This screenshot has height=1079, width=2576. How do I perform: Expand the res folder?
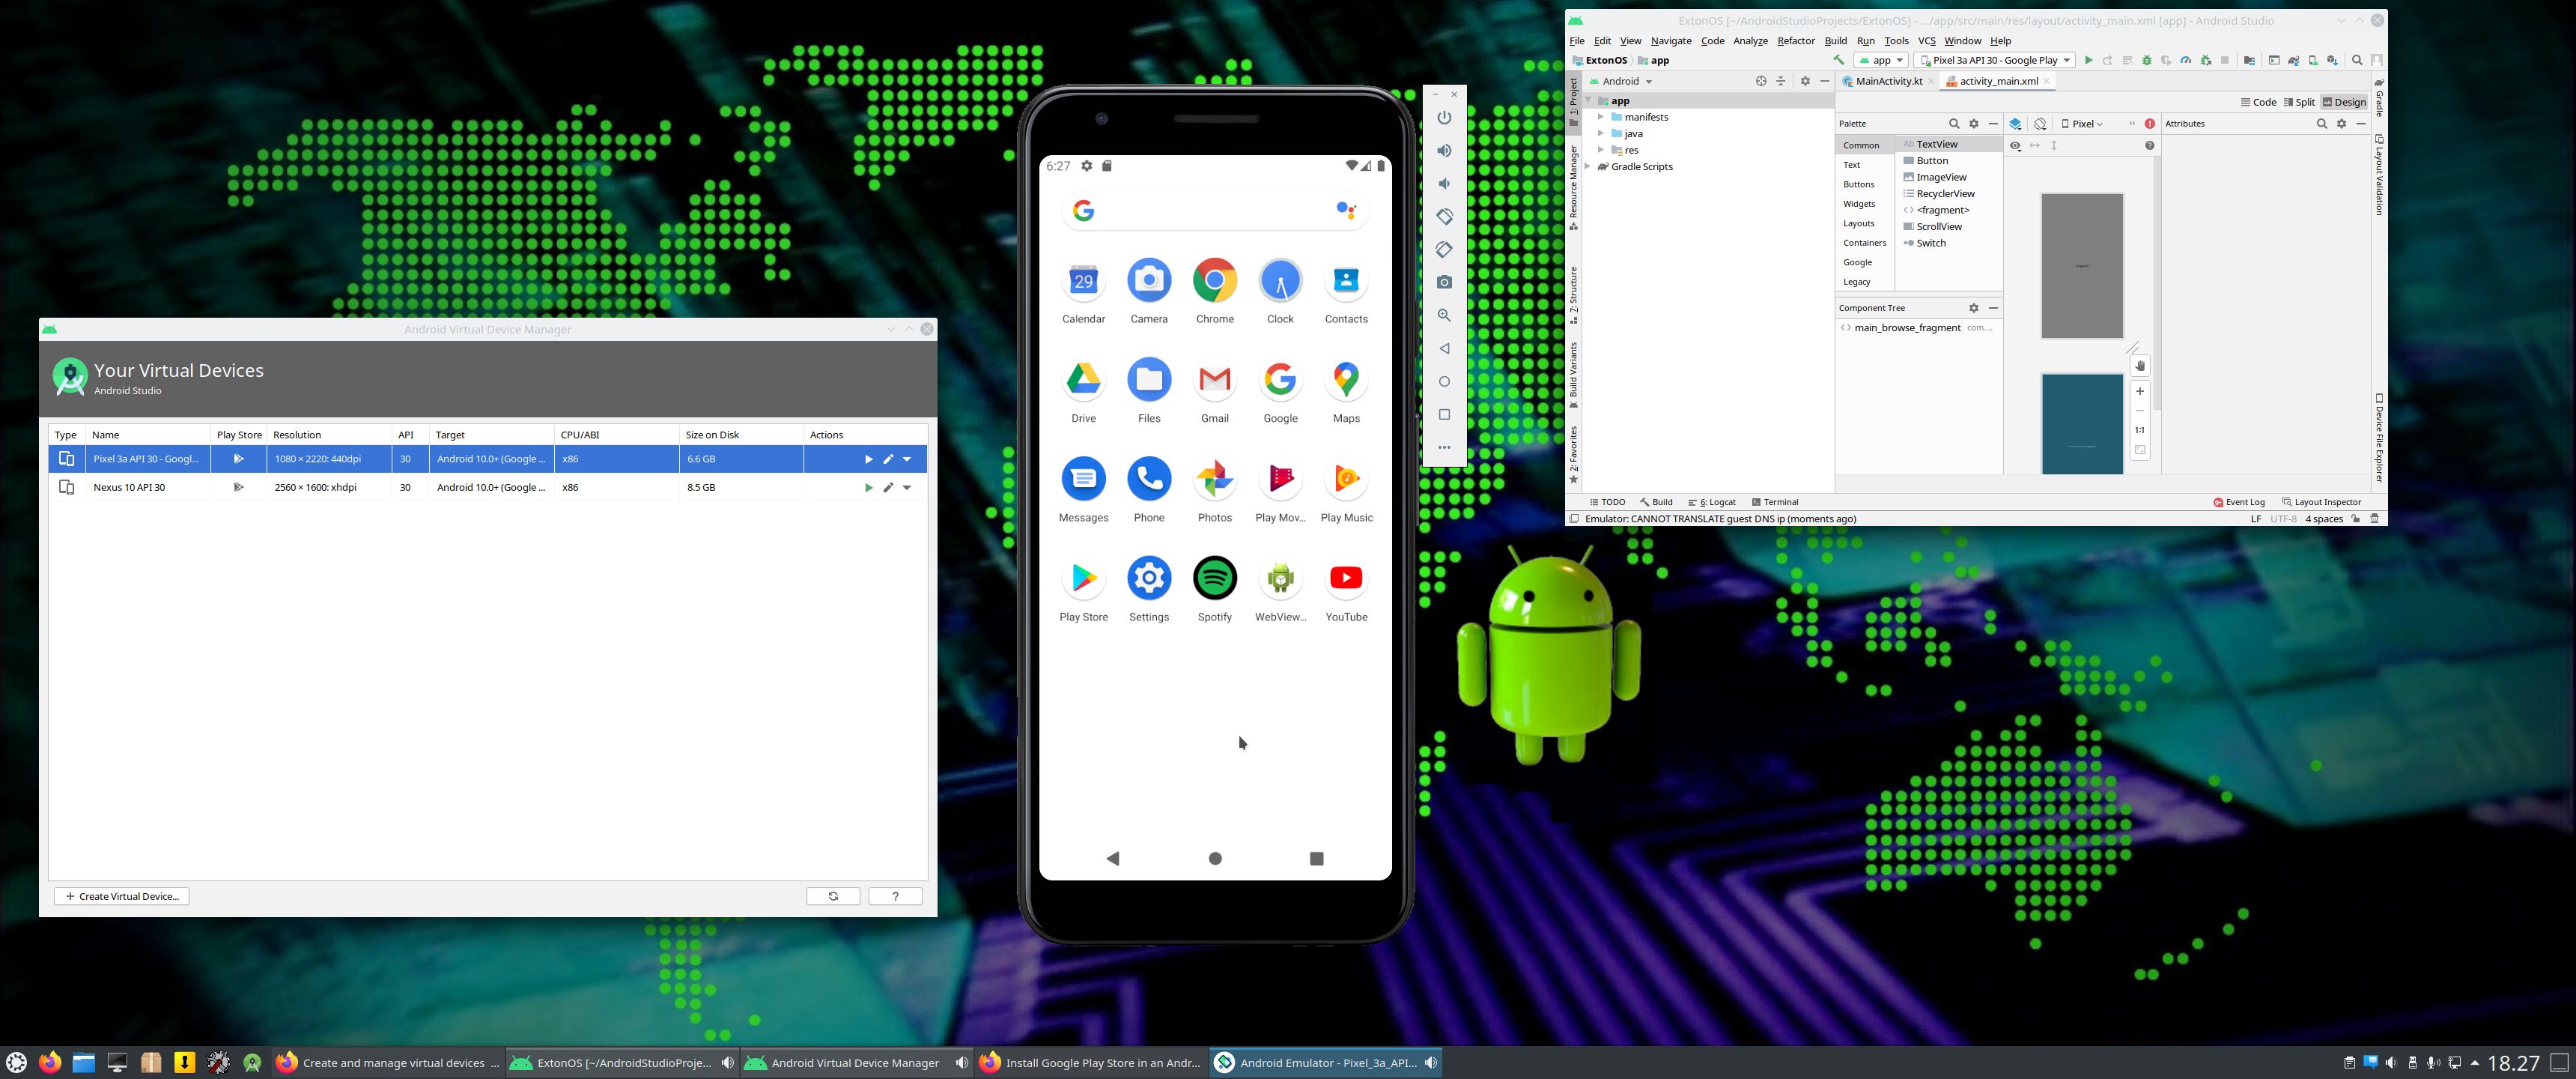pyautogui.click(x=1600, y=150)
